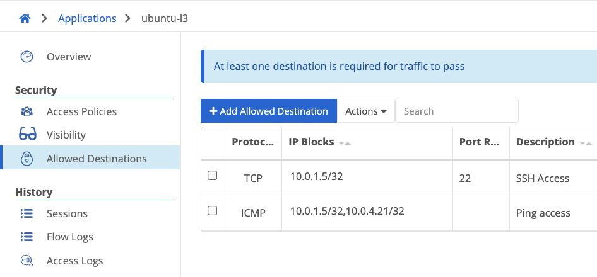Go to Applications breadcrumb link
Image resolution: width=597 pixels, height=277 pixels.
[x=87, y=18]
